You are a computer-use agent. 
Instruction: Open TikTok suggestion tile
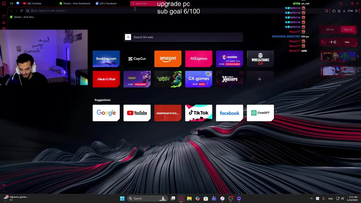point(199,113)
